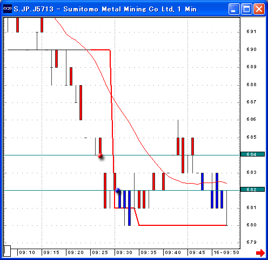Screen dimensions: 268x260
Task: Click the 09:45 time axis label
Action: click(x=197, y=252)
